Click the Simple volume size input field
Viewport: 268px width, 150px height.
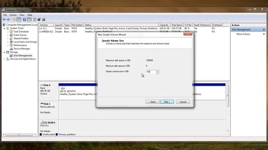[x=151, y=72]
